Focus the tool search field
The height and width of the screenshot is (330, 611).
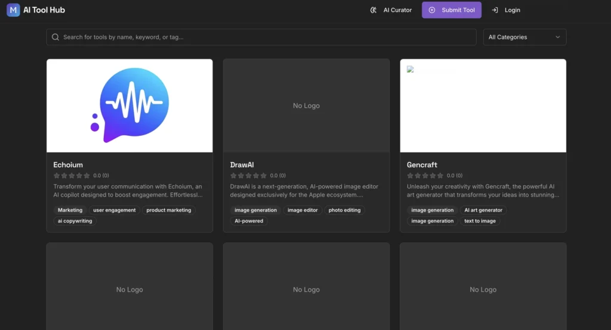[x=261, y=37]
